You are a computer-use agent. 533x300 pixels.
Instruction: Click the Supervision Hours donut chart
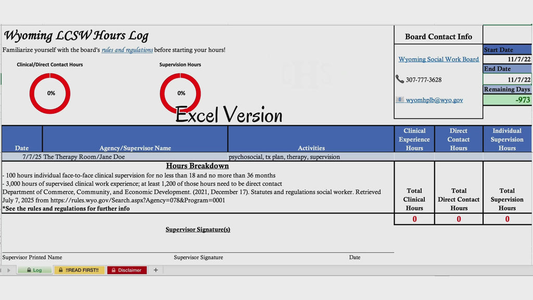[x=180, y=93]
